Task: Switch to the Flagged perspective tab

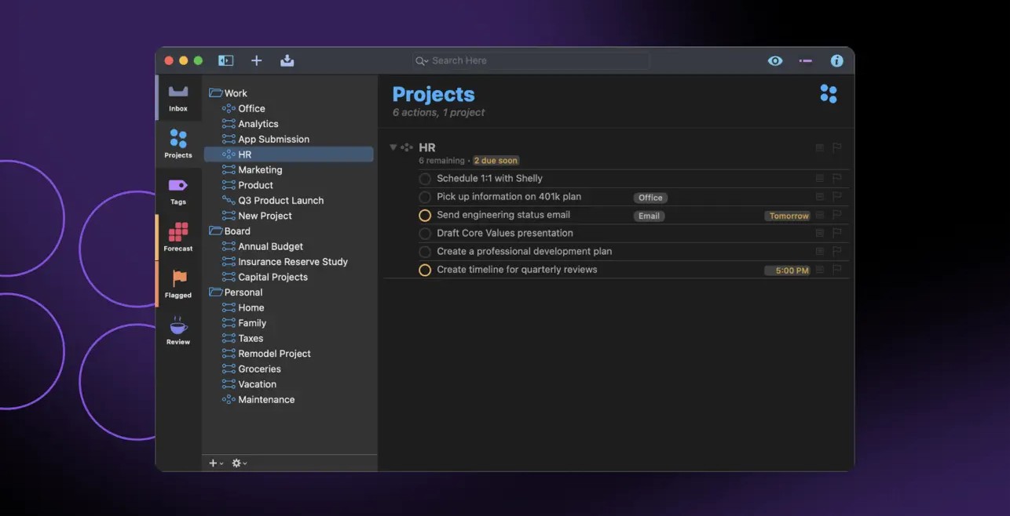Action: [178, 284]
